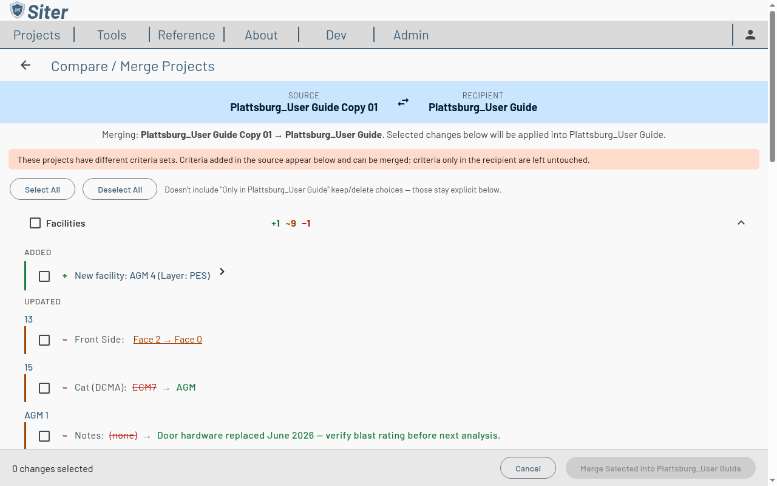Open the About menu

tap(261, 35)
